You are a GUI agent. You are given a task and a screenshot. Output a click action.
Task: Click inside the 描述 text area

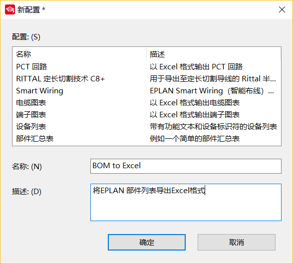186,202
